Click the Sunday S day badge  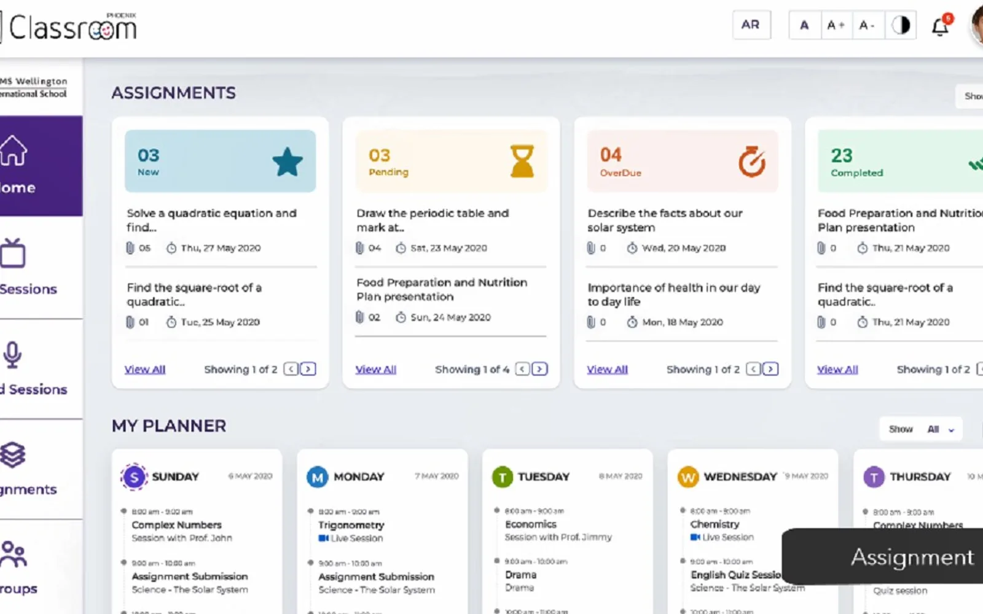134,476
